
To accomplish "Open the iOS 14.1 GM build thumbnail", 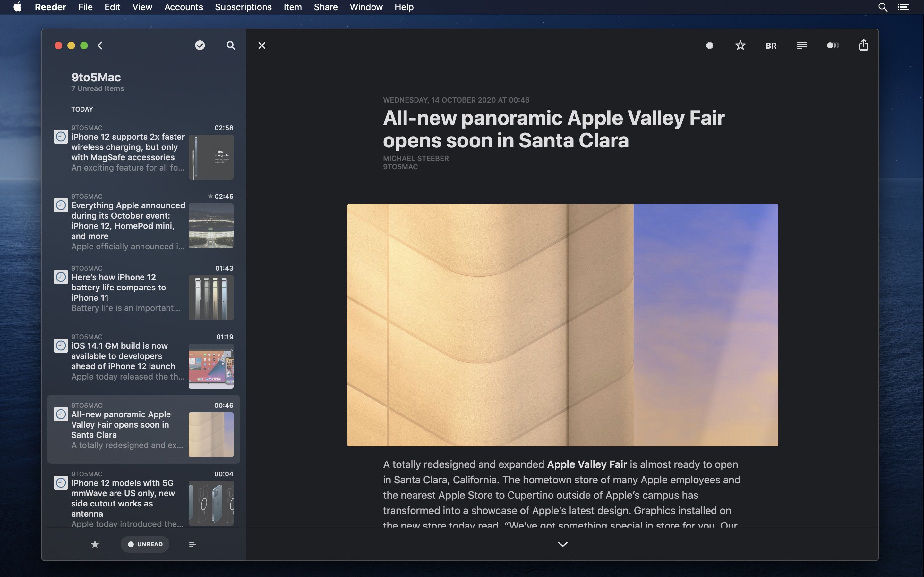I will click(x=211, y=366).
